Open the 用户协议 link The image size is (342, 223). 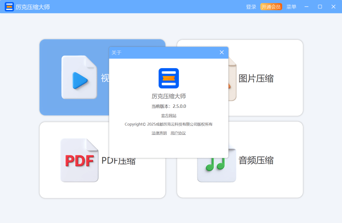coord(178,133)
